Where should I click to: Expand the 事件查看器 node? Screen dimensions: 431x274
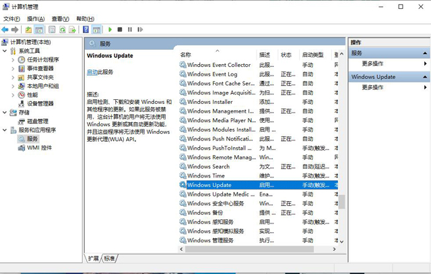13,69
